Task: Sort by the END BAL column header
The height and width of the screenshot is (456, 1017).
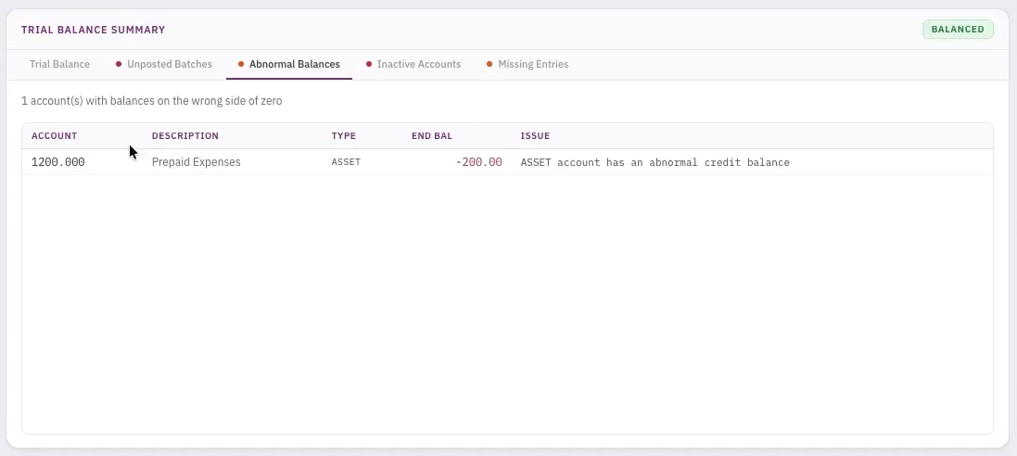Action: click(x=432, y=136)
